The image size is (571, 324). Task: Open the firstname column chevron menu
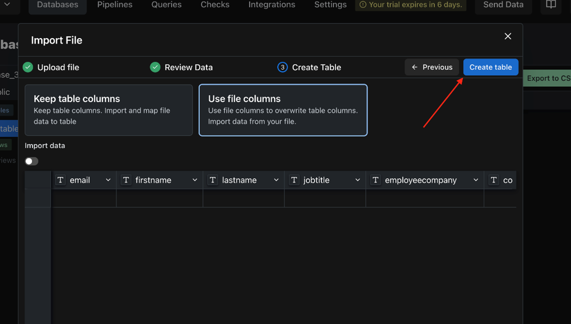(195, 180)
